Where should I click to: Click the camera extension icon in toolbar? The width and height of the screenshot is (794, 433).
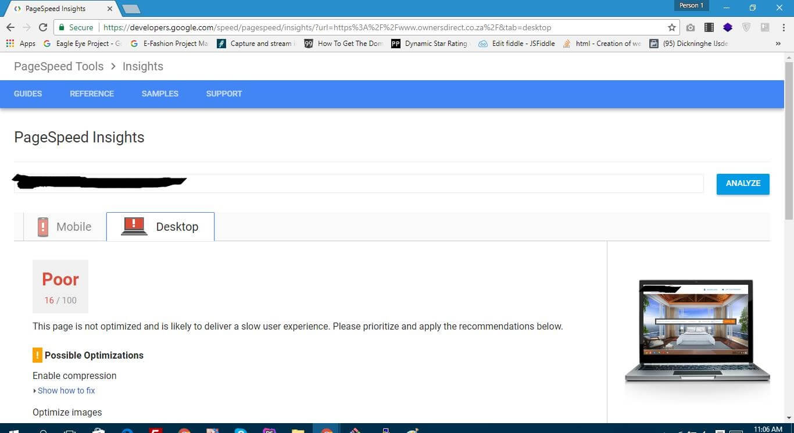coord(691,27)
